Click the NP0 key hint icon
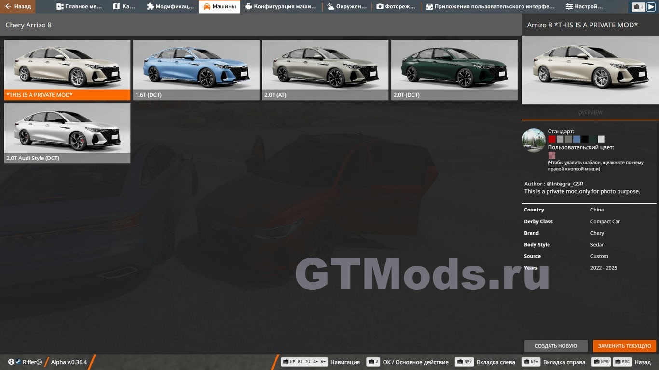The image size is (659, 370). tap(602, 362)
